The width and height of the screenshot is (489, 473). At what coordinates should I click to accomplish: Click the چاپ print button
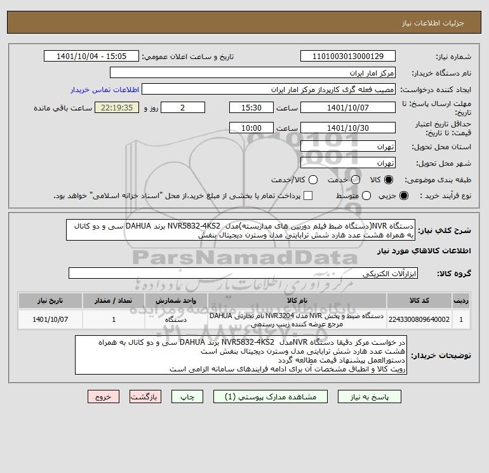tap(187, 397)
